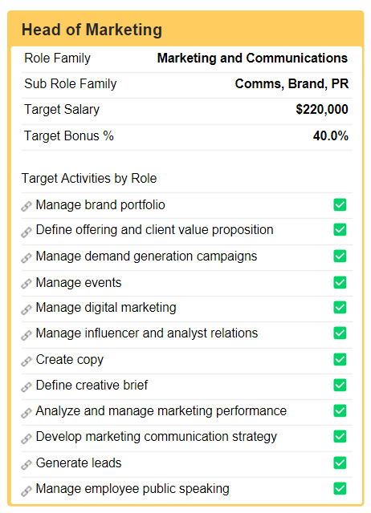Toggle the Generate leads checkbox
Image resolution: width=371 pixels, height=513 pixels.
340,463
